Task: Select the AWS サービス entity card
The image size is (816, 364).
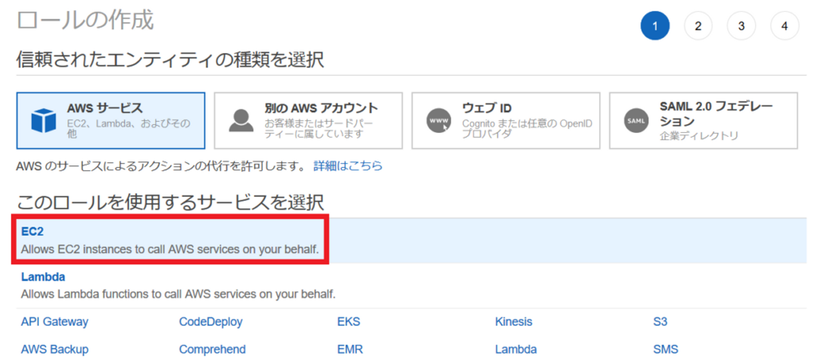Action: (111, 121)
